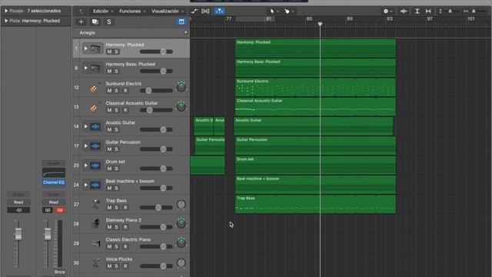This screenshot has width=492, height=277.
Task: Toggle the blue catch playhead button
Action: tap(219, 12)
